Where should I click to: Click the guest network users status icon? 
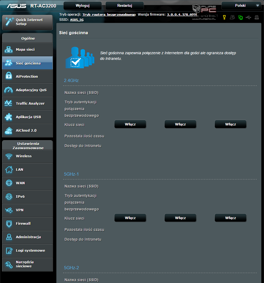[232, 17]
